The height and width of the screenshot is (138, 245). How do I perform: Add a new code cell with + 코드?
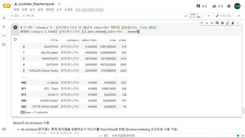tap(15, 16)
